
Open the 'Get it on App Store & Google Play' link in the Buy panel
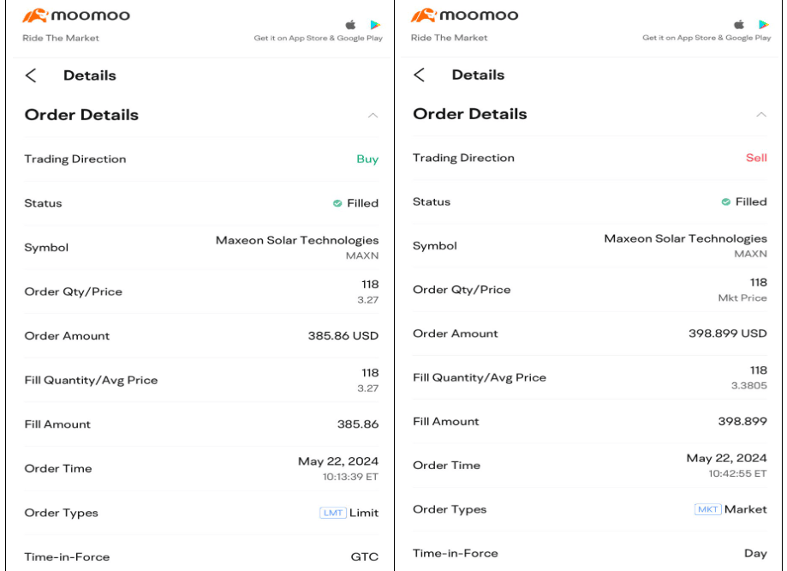coord(318,39)
